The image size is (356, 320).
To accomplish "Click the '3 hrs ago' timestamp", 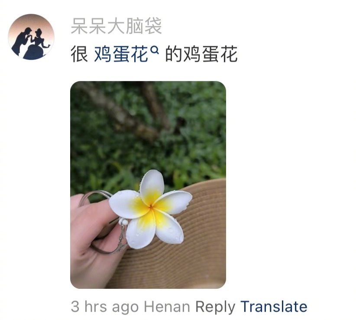I will tap(105, 307).
